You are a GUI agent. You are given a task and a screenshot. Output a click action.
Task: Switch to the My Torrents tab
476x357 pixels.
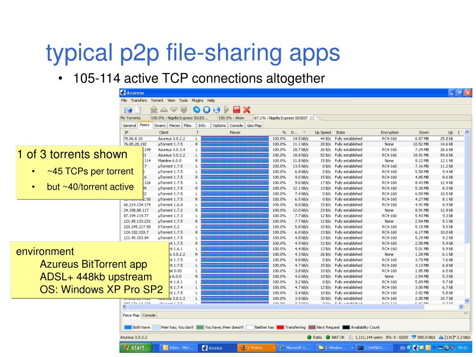(x=131, y=118)
